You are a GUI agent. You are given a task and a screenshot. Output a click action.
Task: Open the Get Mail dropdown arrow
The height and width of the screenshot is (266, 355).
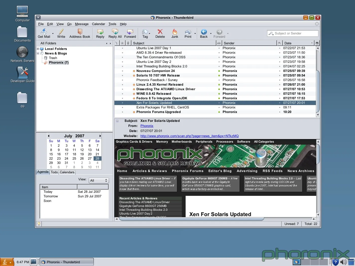pos(53,33)
